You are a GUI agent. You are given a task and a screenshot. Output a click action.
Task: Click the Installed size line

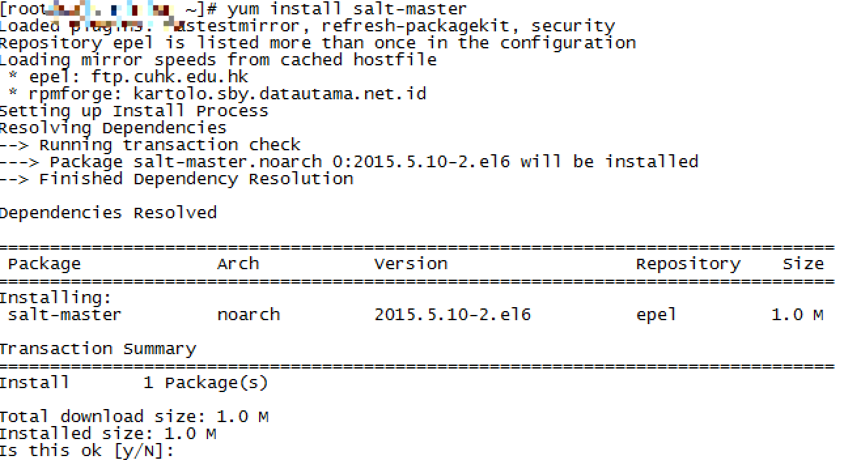point(108,434)
